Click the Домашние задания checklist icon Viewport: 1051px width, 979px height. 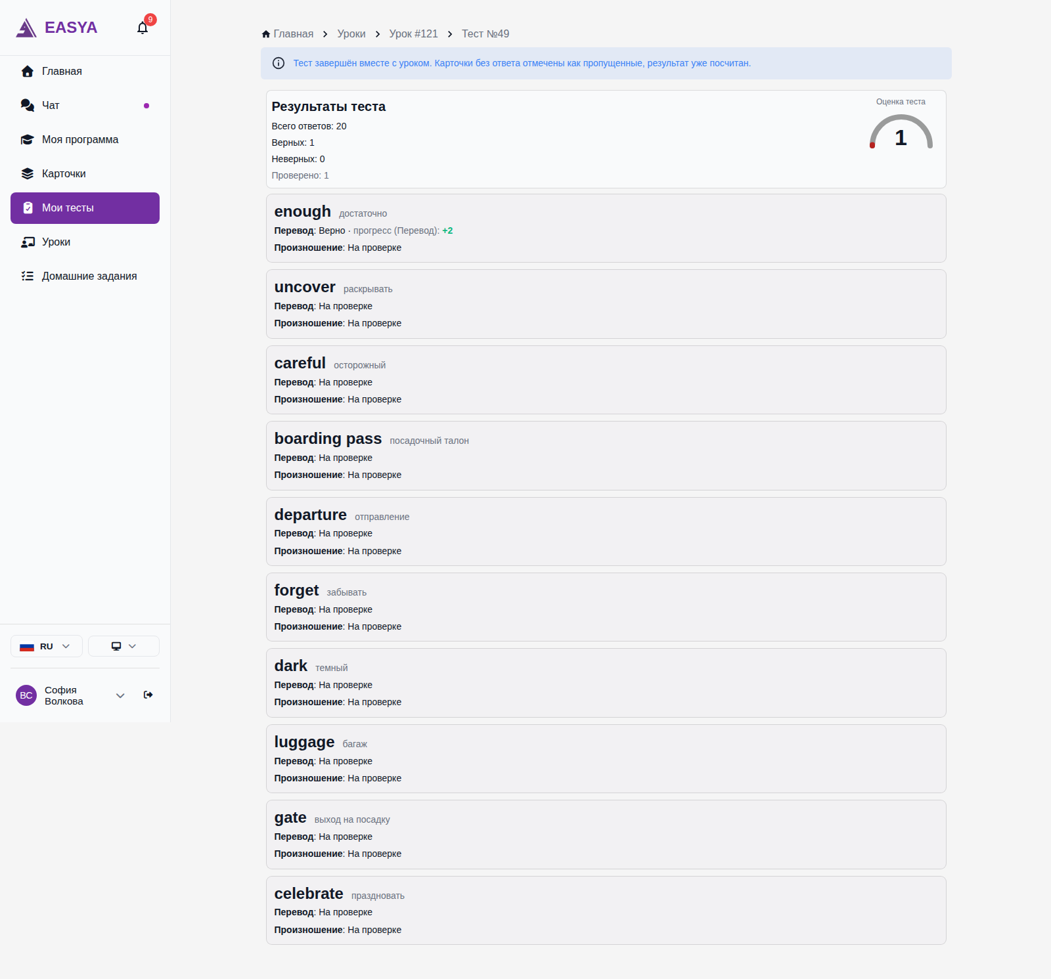(x=28, y=276)
